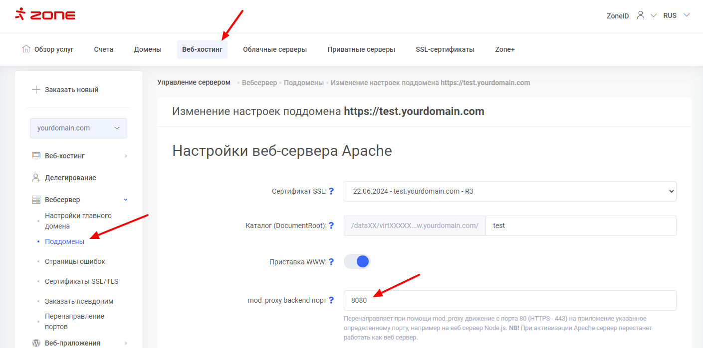This screenshot has width=703, height=348.
Task: Toggle the Приставка WWW switch
Action: [x=357, y=261]
